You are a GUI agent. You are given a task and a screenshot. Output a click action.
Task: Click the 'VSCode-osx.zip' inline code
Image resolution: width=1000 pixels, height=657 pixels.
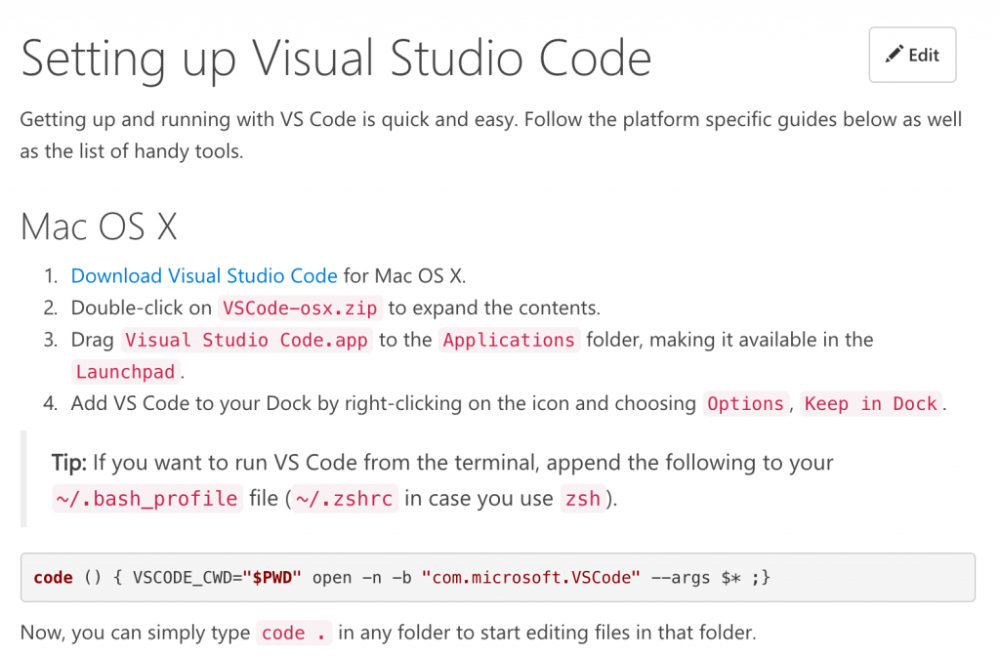[x=300, y=308]
